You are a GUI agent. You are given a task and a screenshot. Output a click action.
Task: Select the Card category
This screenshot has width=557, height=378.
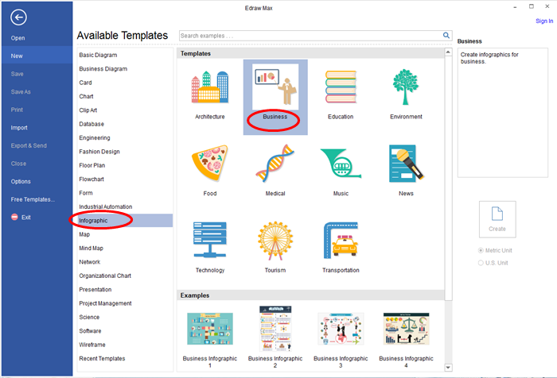[85, 83]
